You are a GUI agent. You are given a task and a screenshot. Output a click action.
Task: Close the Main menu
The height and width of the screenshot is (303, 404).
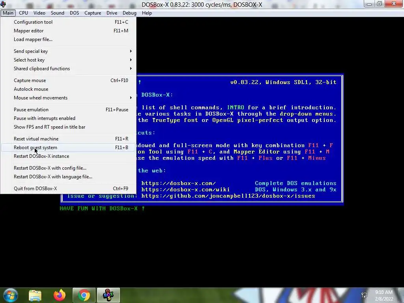coord(8,13)
